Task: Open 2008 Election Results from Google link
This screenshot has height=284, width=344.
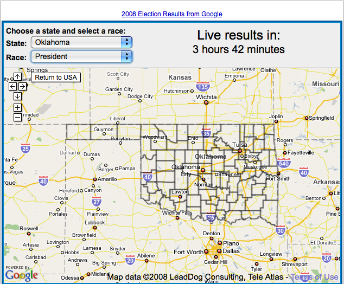Action: pos(171,14)
